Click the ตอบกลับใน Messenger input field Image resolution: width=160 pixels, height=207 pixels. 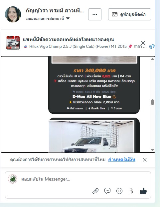coord(78,179)
